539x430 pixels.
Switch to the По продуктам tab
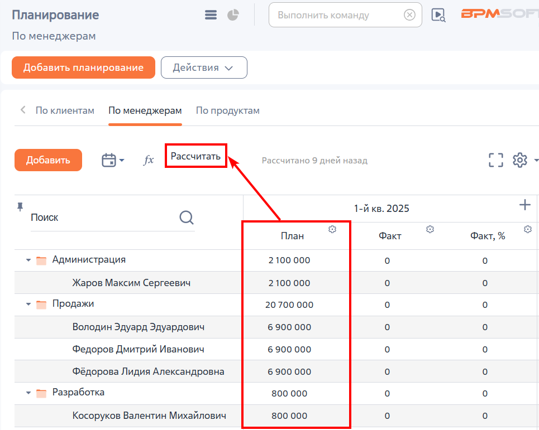(x=227, y=110)
